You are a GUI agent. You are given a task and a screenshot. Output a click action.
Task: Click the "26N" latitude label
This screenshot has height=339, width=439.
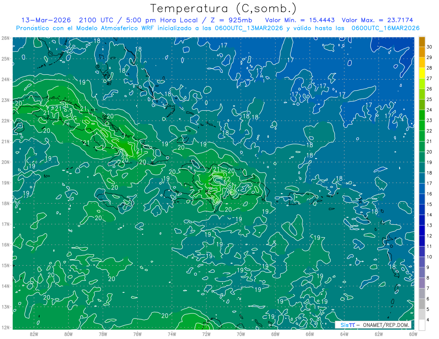(5, 38)
